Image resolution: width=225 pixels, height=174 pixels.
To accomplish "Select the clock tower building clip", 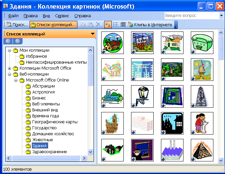I will pos(112,123).
